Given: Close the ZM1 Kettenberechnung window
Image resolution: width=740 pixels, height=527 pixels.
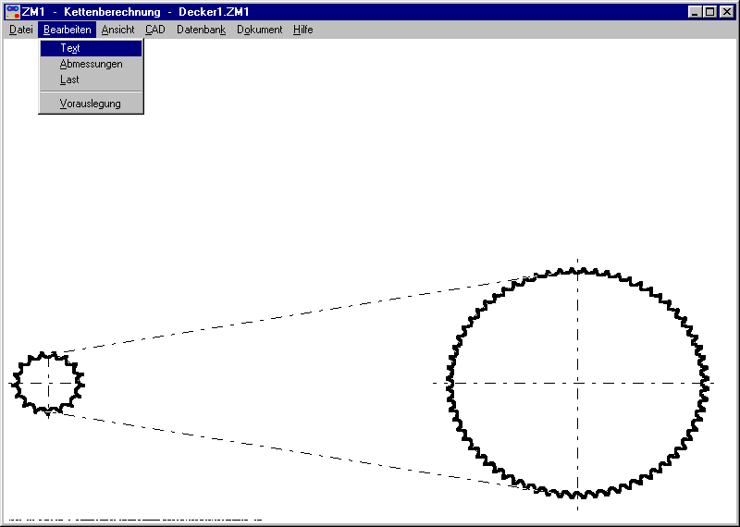Looking at the screenshot, I should 726,12.
